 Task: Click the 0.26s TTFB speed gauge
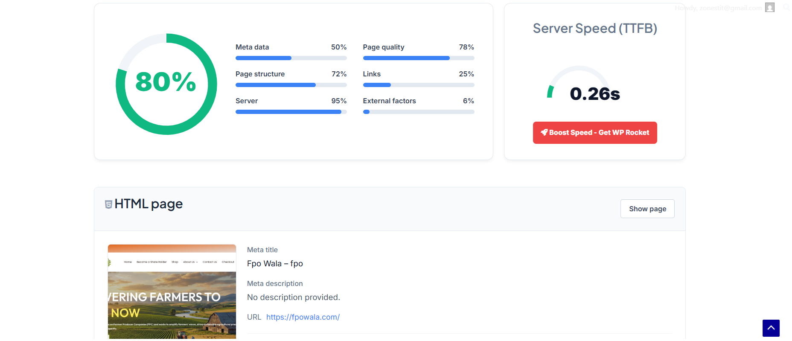(x=579, y=85)
